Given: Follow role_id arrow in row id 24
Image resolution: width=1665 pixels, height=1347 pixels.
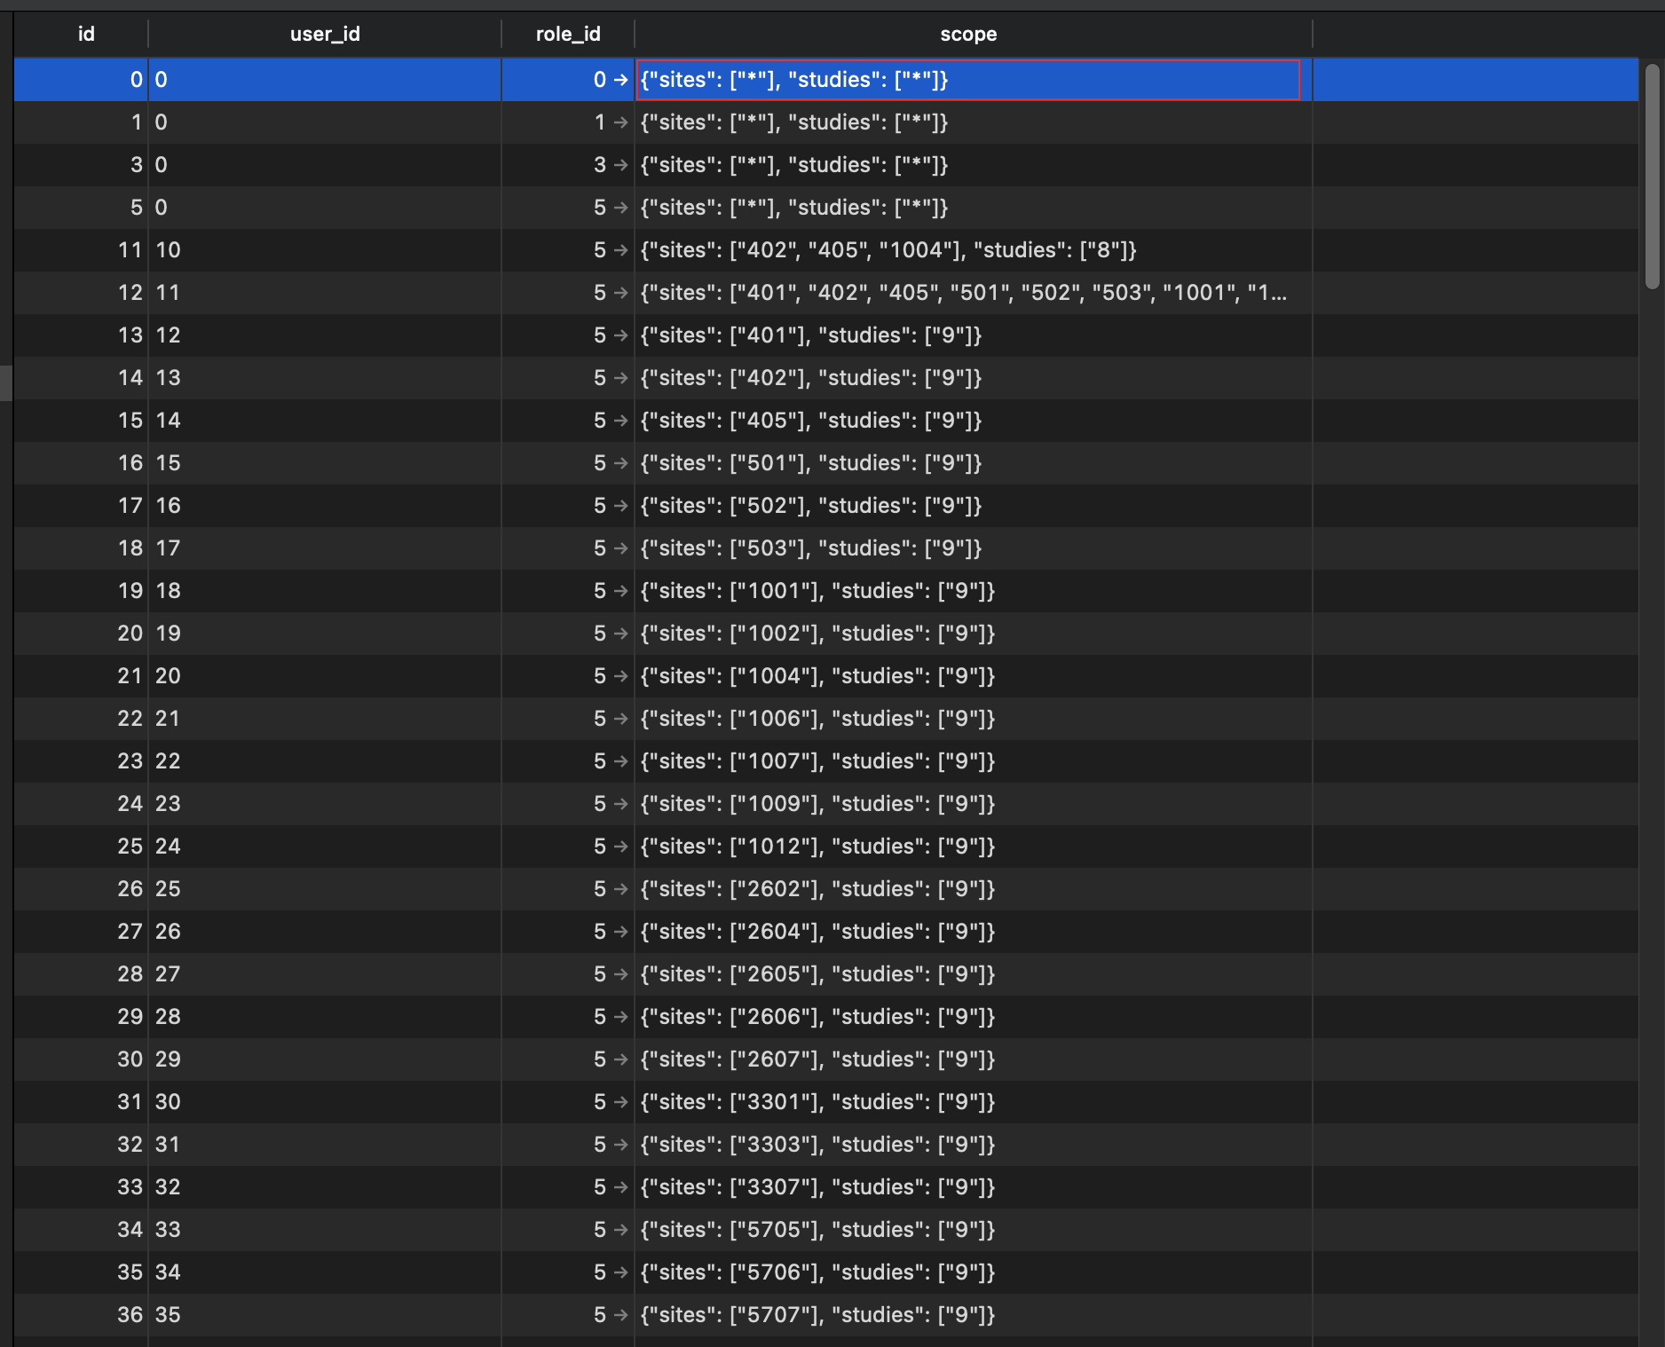Looking at the screenshot, I should 620,804.
